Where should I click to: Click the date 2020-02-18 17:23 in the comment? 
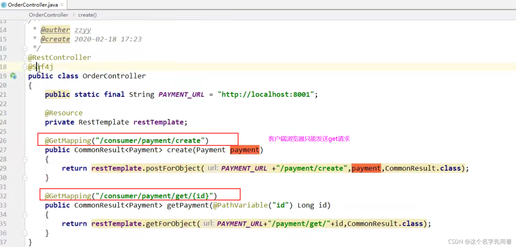coord(108,39)
